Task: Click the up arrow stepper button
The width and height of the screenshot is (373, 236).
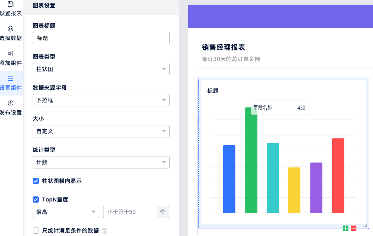Action: 163,212
